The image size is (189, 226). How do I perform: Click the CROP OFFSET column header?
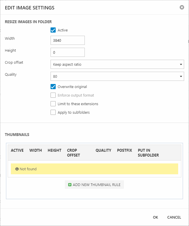coord(73,153)
